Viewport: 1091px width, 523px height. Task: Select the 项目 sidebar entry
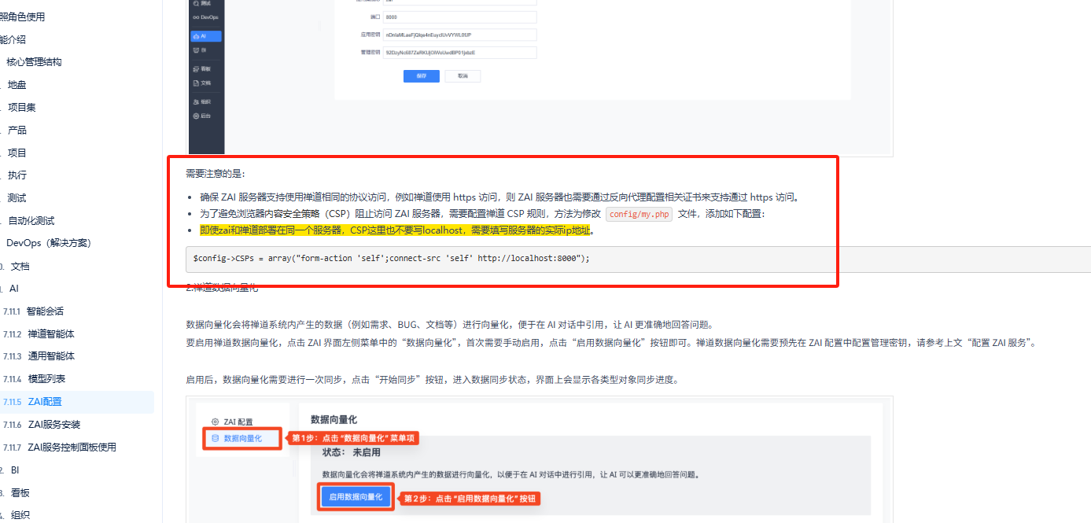coord(17,153)
